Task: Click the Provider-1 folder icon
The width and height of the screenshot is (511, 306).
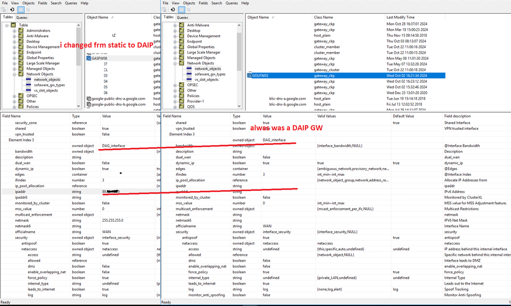Action: coord(183,101)
